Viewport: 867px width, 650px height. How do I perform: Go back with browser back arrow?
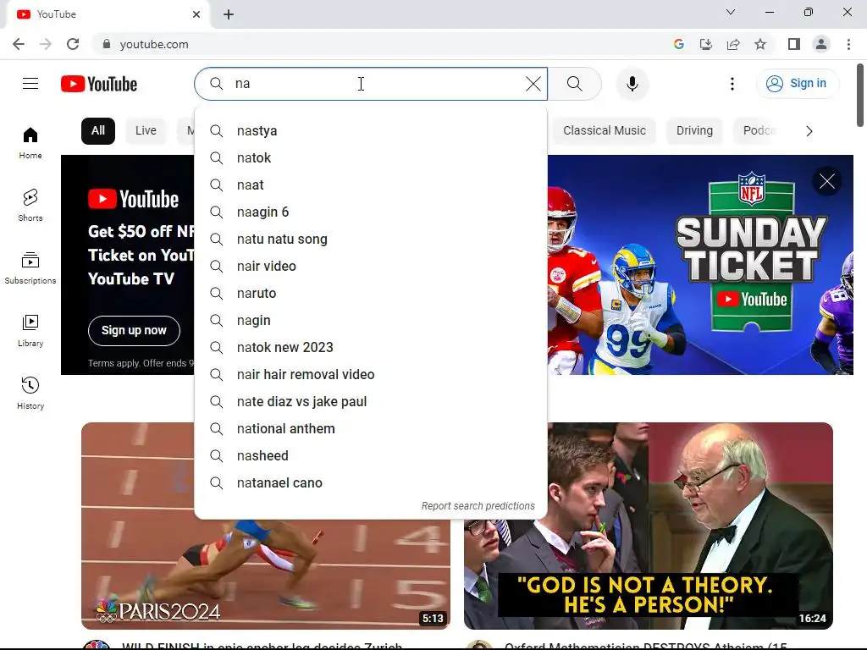tap(19, 44)
